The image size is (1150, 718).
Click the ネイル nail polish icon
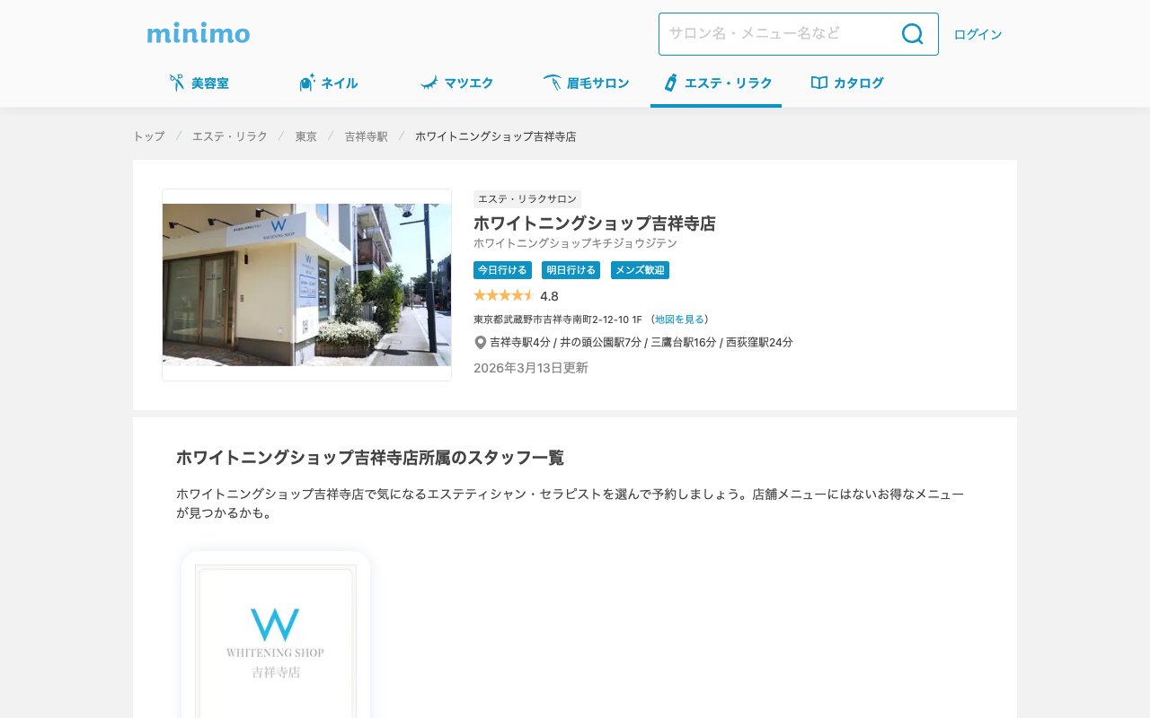tap(306, 82)
